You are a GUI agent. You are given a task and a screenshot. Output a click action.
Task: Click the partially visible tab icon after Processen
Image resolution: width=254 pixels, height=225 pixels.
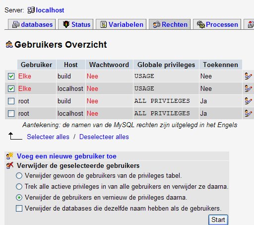click(251, 24)
